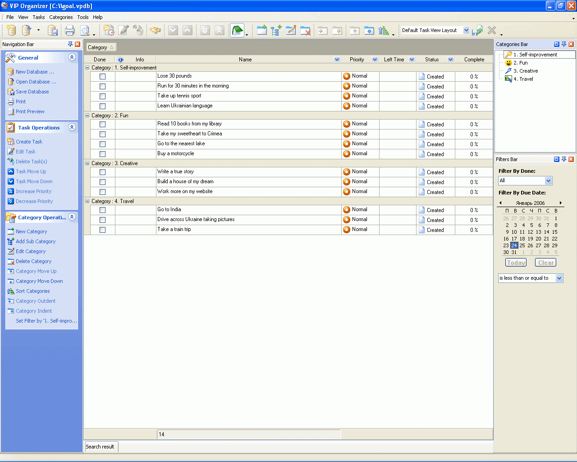Image resolution: width=577 pixels, height=462 pixels.
Task: Click the Sort Categories toolbar icon
Action: 384,30
